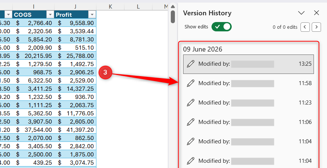Select column I header
This screenshot has width=327, height=168.
coord(33,7)
